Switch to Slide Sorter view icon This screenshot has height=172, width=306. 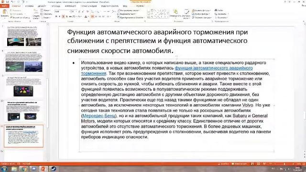258,164
